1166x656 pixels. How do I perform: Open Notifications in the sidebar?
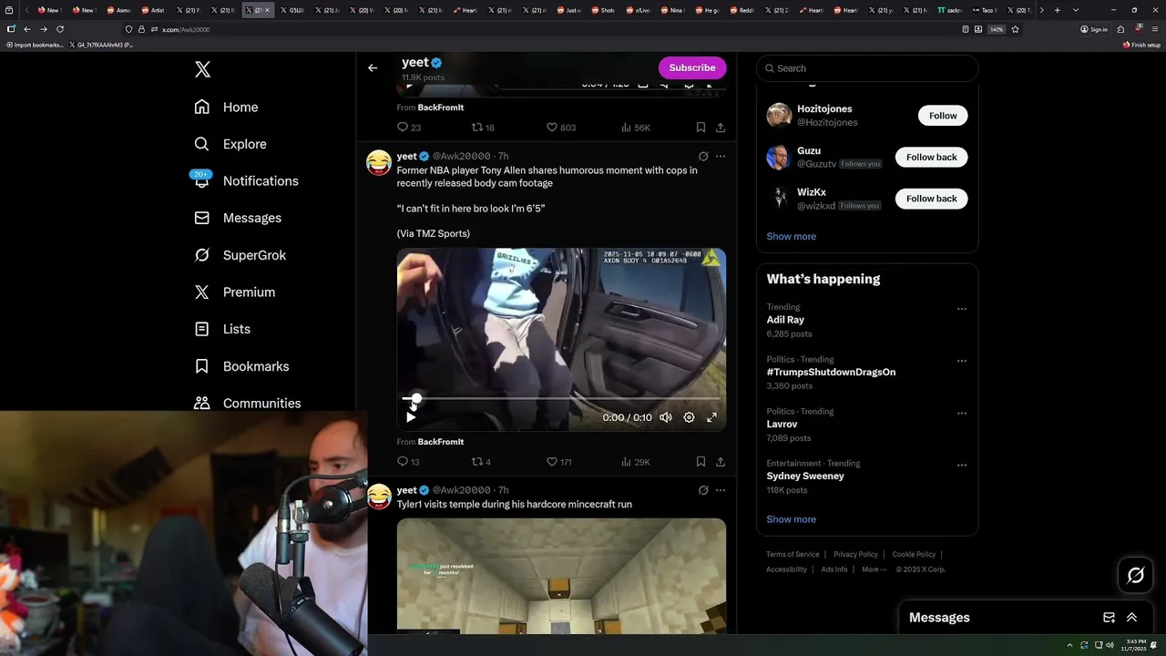click(246, 180)
